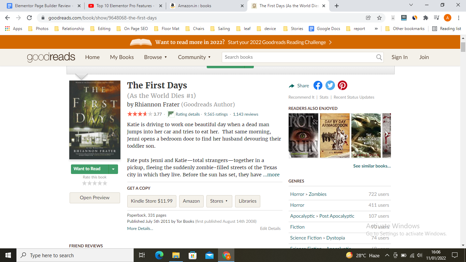Share the book on Facebook
Viewport: 466px width, 262px height.
[318, 85]
